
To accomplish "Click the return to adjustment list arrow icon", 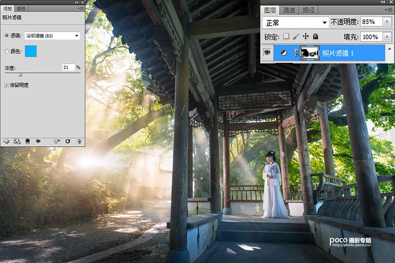I will coord(6,141).
